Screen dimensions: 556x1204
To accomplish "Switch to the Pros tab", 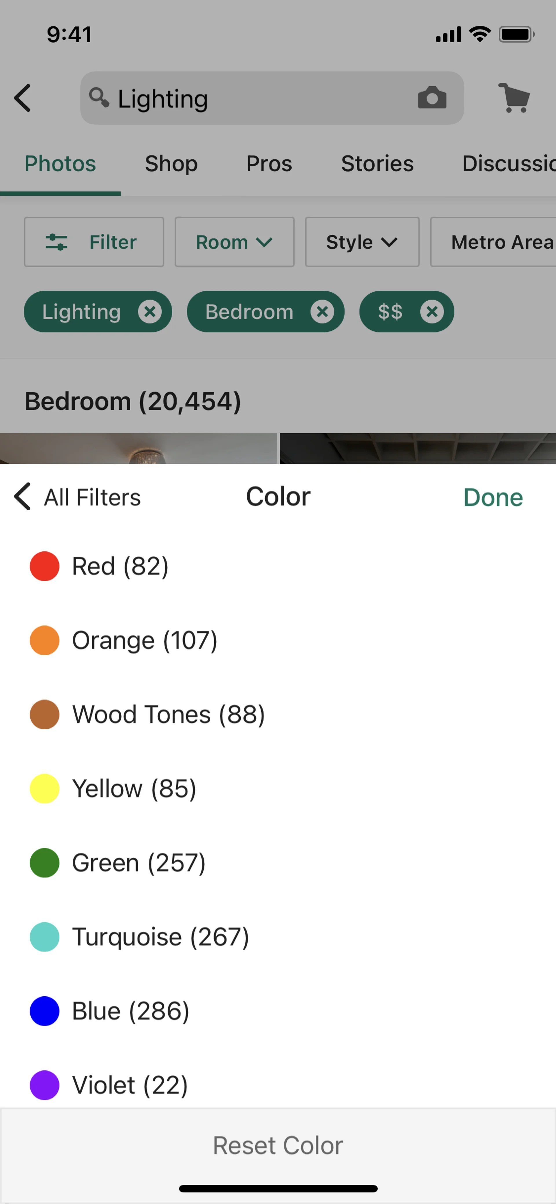I will tap(269, 164).
